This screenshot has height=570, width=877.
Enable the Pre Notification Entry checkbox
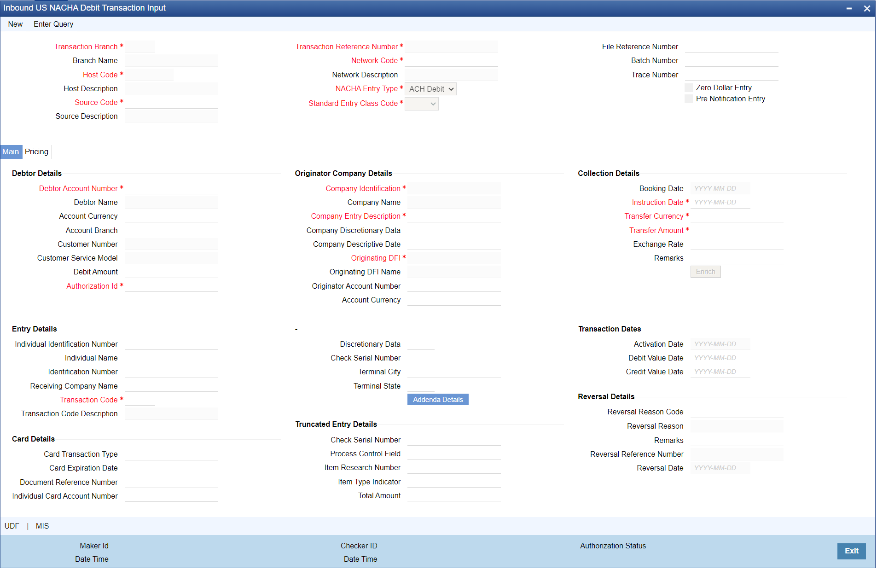tap(689, 99)
